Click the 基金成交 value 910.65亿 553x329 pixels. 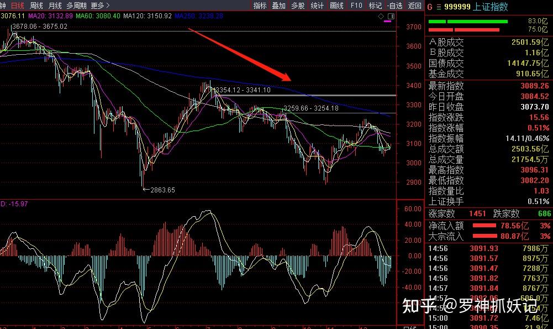[x=533, y=74]
